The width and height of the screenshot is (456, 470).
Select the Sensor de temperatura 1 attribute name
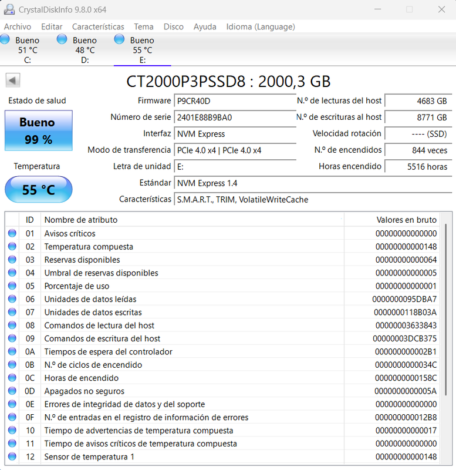89,456
